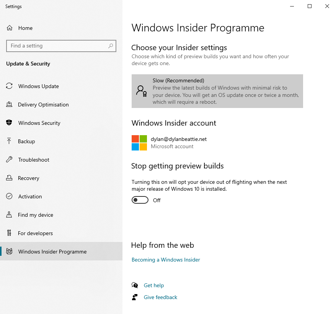Click the Find my device icon
Viewport: 336px width, 314px height.
9,214
